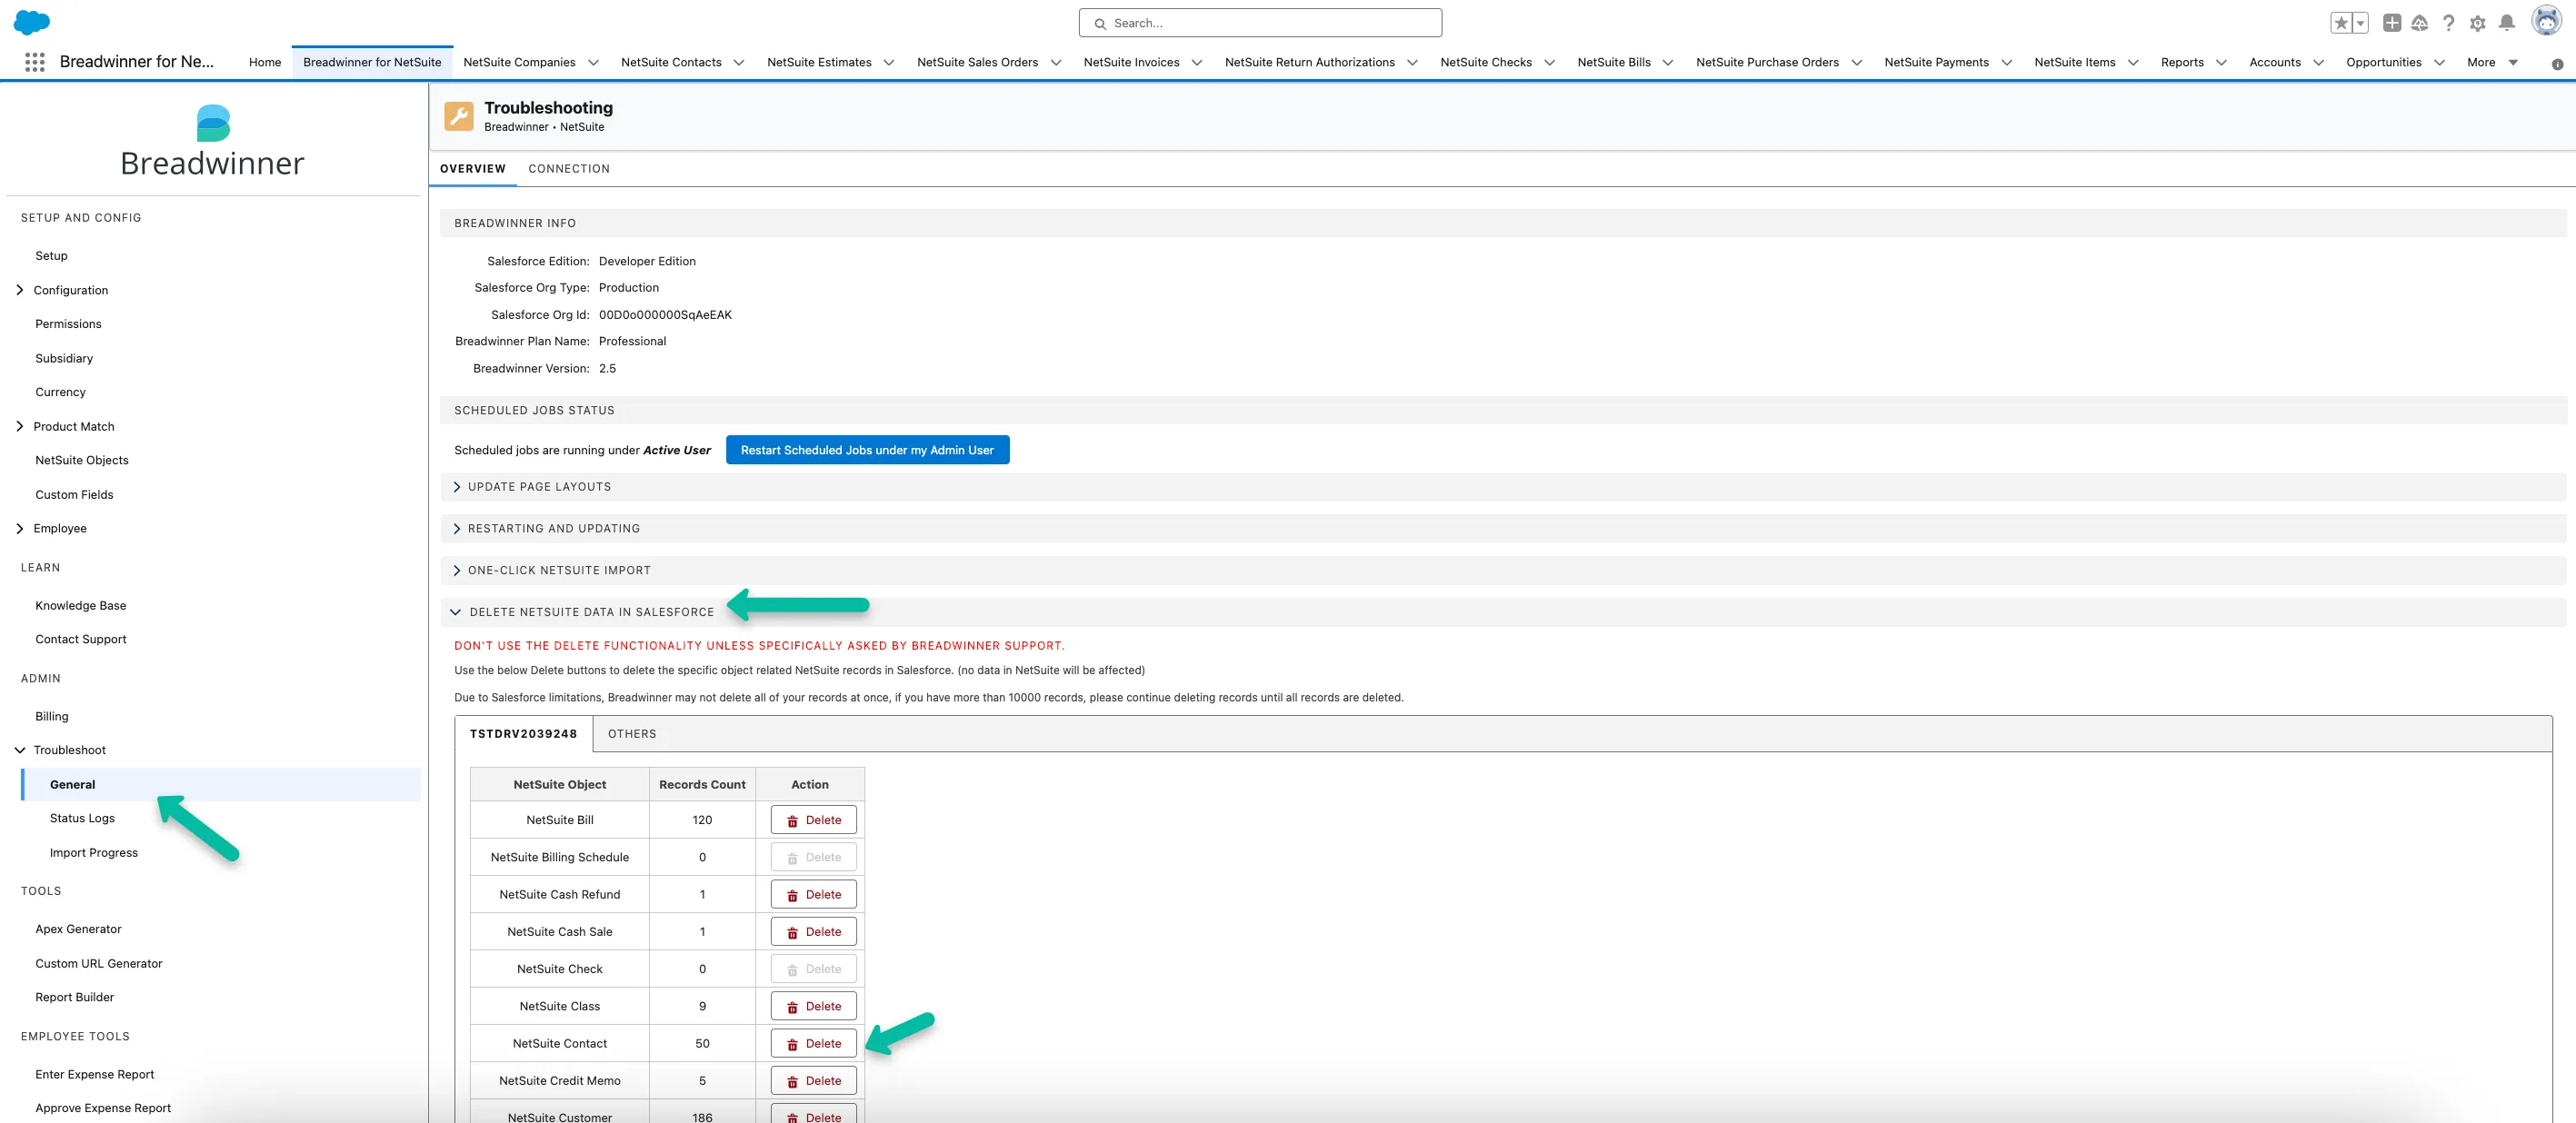The width and height of the screenshot is (2576, 1123).
Task: Open the user profile avatar
Action: pyautogui.click(x=2546, y=21)
